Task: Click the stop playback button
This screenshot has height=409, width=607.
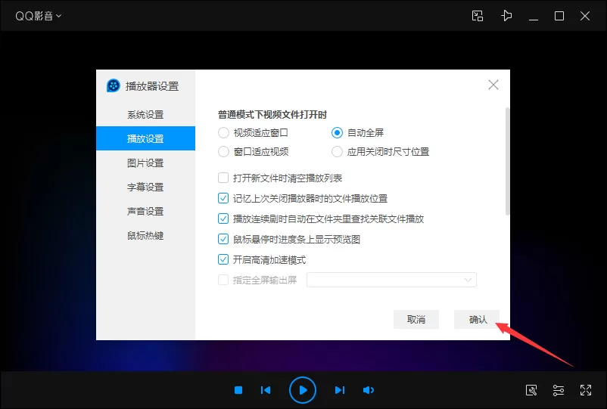Action: tap(238, 390)
